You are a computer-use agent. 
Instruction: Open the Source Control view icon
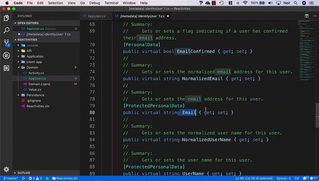click(6, 43)
